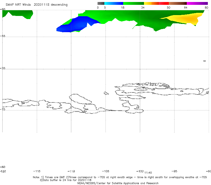Click the note line about times being GMT
Image resolution: width=211 pixels, height=185 pixels.
pyautogui.click(x=120, y=177)
